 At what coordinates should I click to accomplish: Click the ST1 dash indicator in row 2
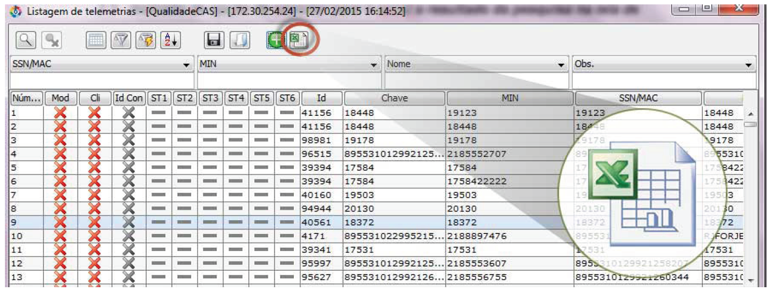click(159, 126)
